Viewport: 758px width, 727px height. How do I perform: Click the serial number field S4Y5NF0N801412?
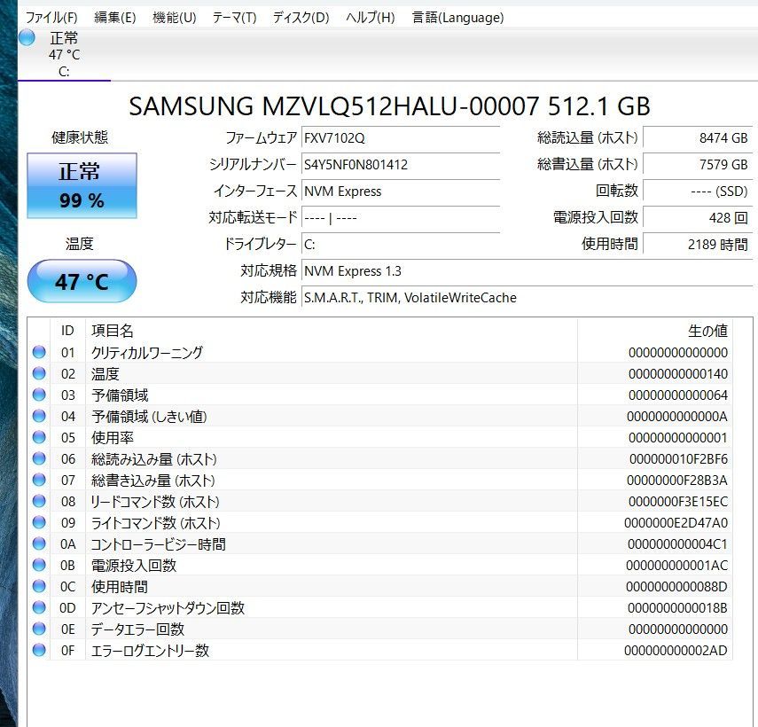coord(400,165)
